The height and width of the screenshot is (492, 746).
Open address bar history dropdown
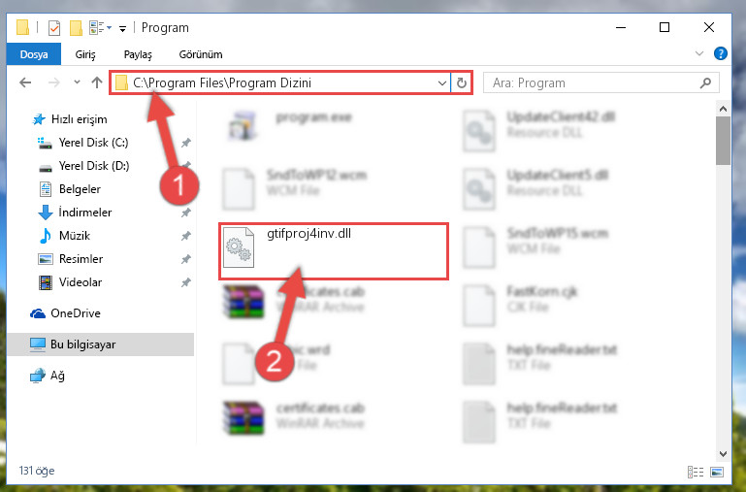442,82
